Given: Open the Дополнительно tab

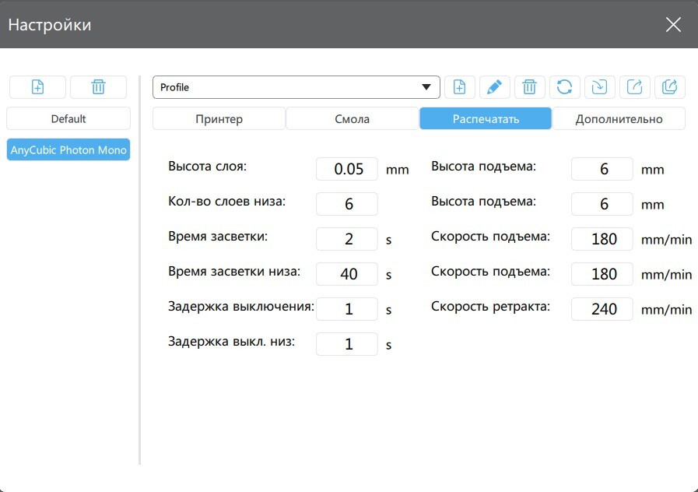Looking at the screenshot, I should (x=619, y=119).
